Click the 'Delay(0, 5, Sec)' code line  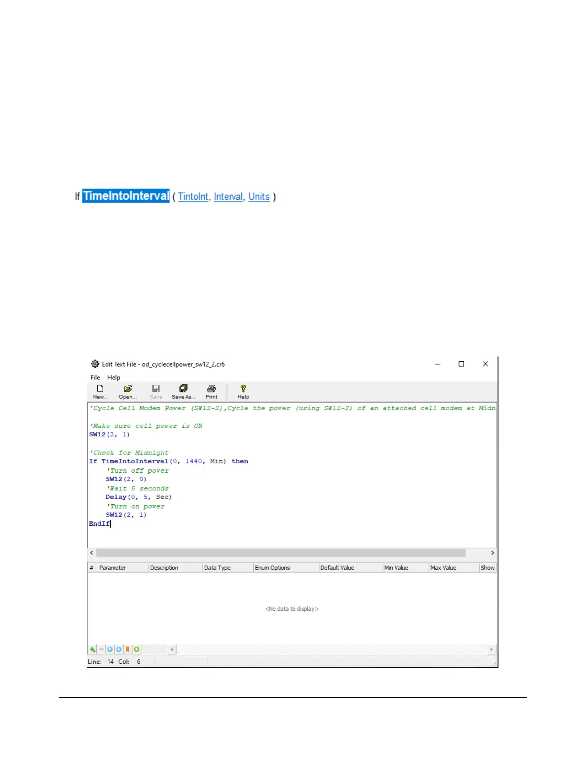pos(138,497)
